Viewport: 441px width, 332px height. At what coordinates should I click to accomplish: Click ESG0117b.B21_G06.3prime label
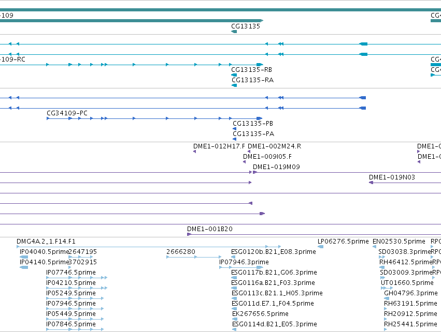click(274, 273)
